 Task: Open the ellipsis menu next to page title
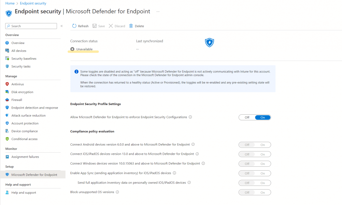pos(158,11)
